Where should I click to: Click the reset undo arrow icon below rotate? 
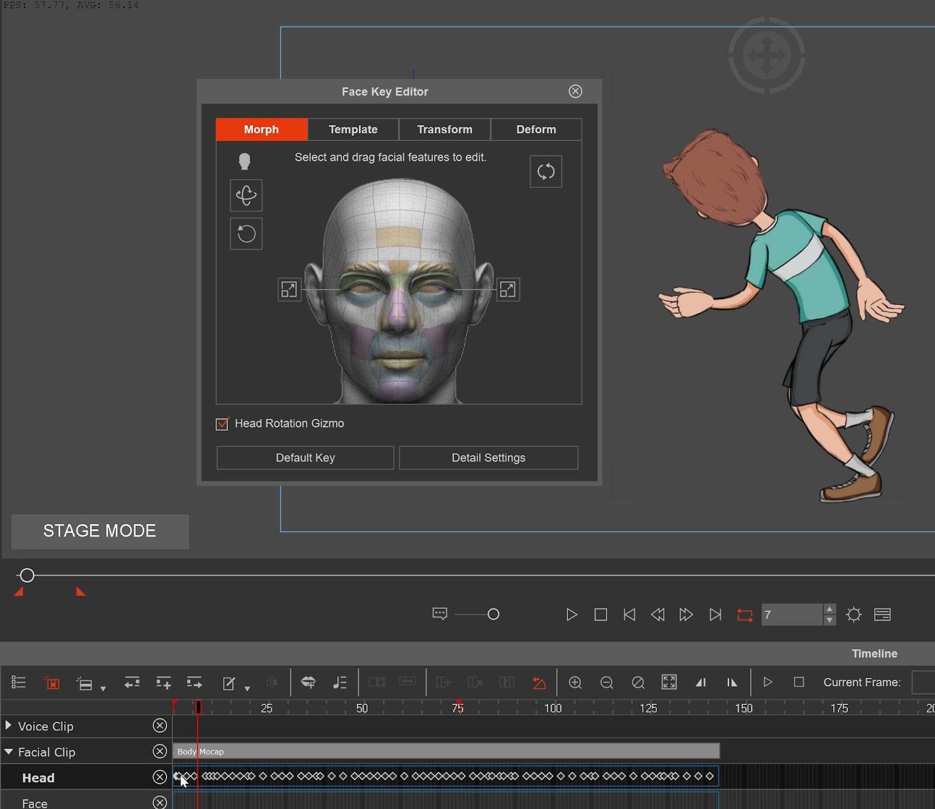point(246,234)
